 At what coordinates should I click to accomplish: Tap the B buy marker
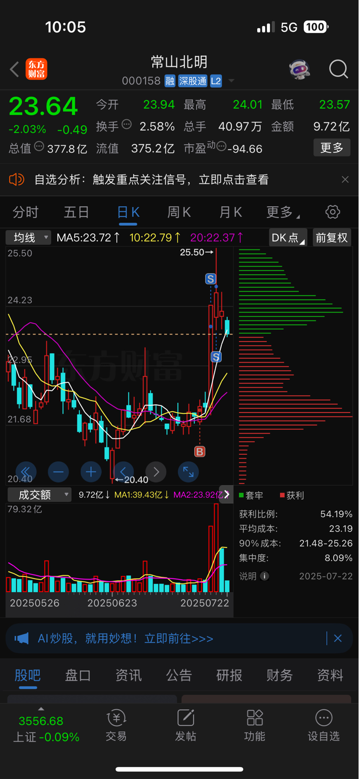(x=200, y=451)
